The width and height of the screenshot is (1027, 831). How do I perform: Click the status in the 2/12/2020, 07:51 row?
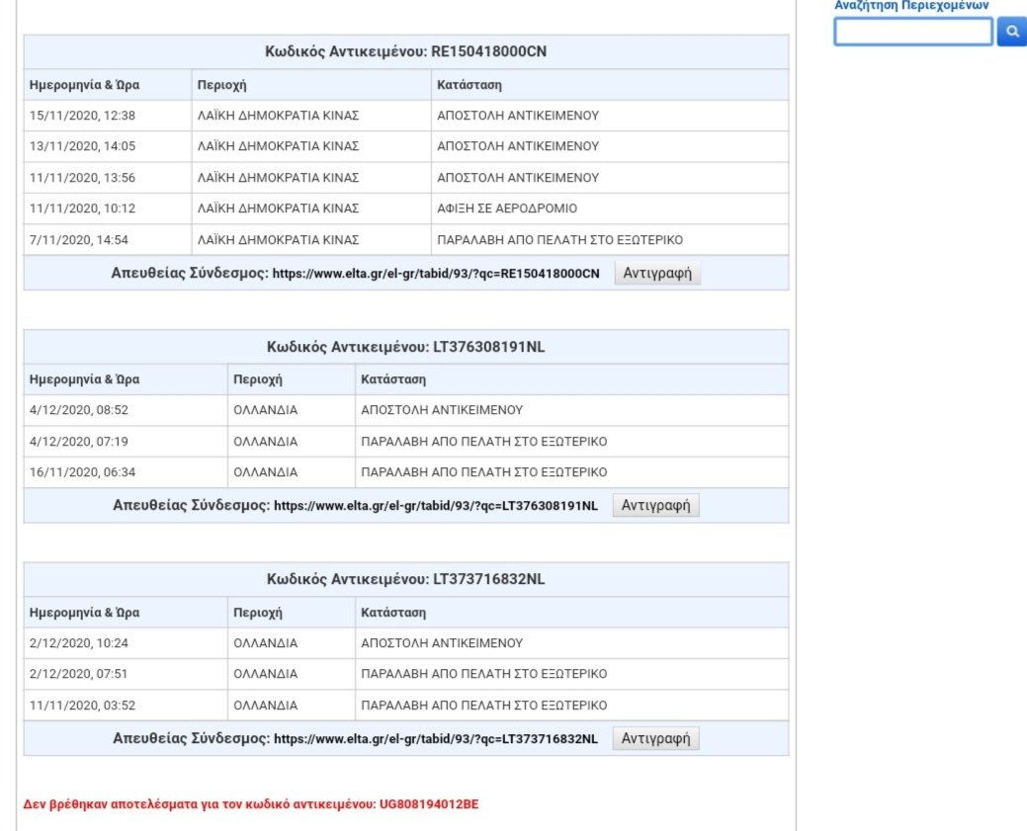tap(484, 674)
